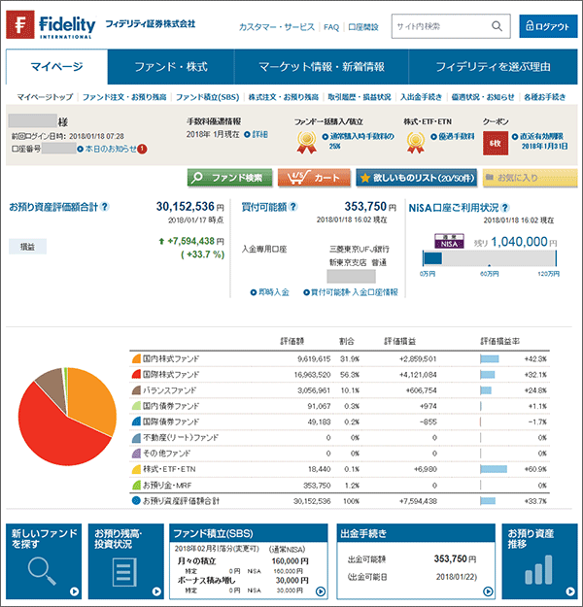This screenshot has width=583, height=607.
Task: Click the arrow in ファンド積立(SBS) panel
Action: coord(321,591)
